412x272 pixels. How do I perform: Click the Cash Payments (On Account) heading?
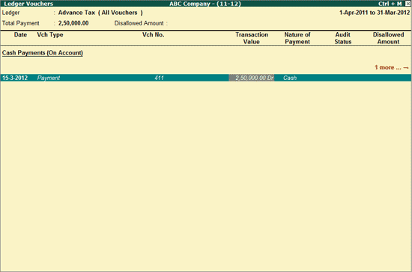click(43, 53)
